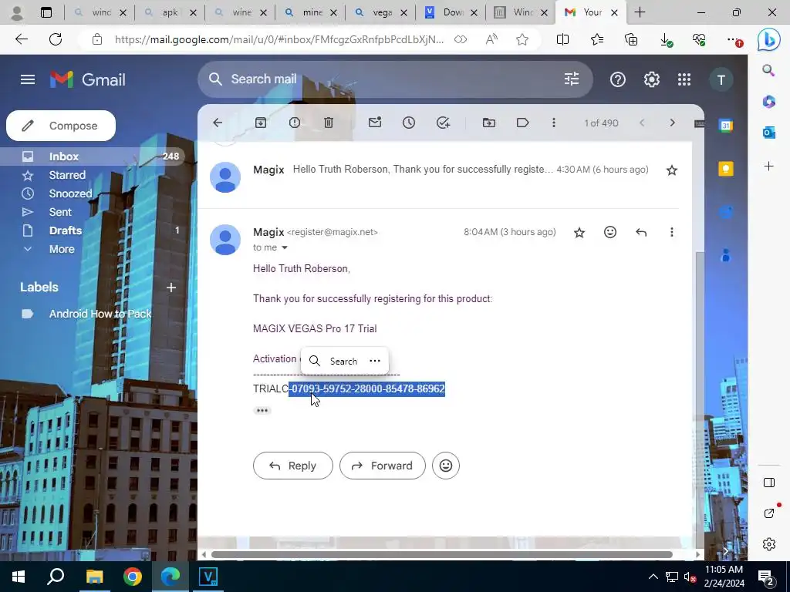Move conversation to folder
The image size is (790, 592).
pyautogui.click(x=488, y=123)
